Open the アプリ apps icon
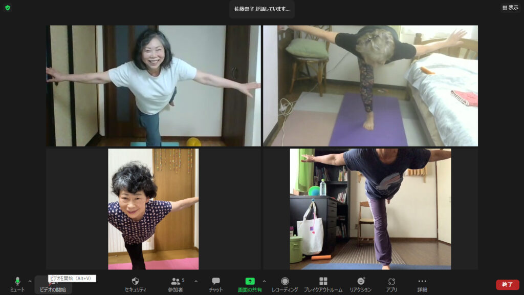 click(x=391, y=284)
